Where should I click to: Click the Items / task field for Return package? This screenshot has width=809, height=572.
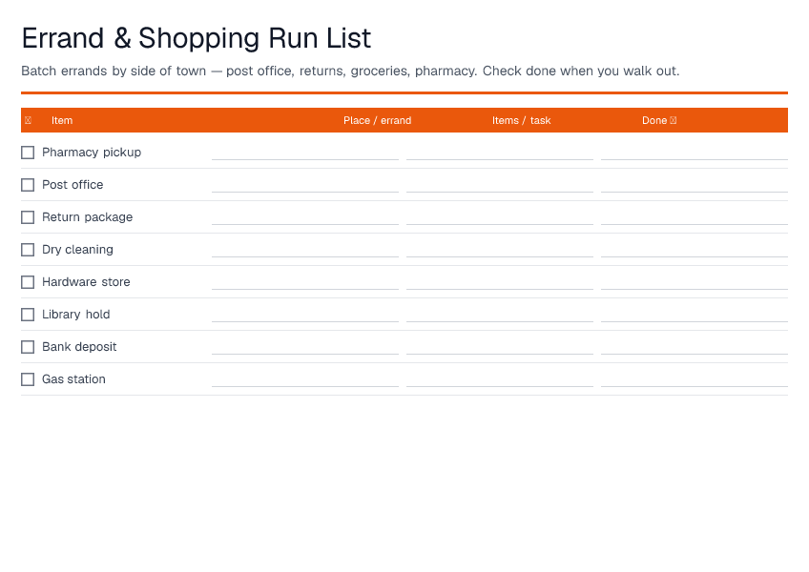point(500,217)
